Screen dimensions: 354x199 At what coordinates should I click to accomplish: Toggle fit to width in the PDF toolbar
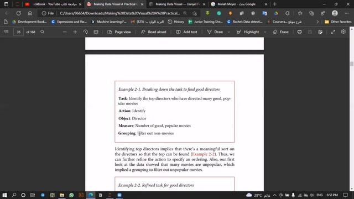click(96, 32)
